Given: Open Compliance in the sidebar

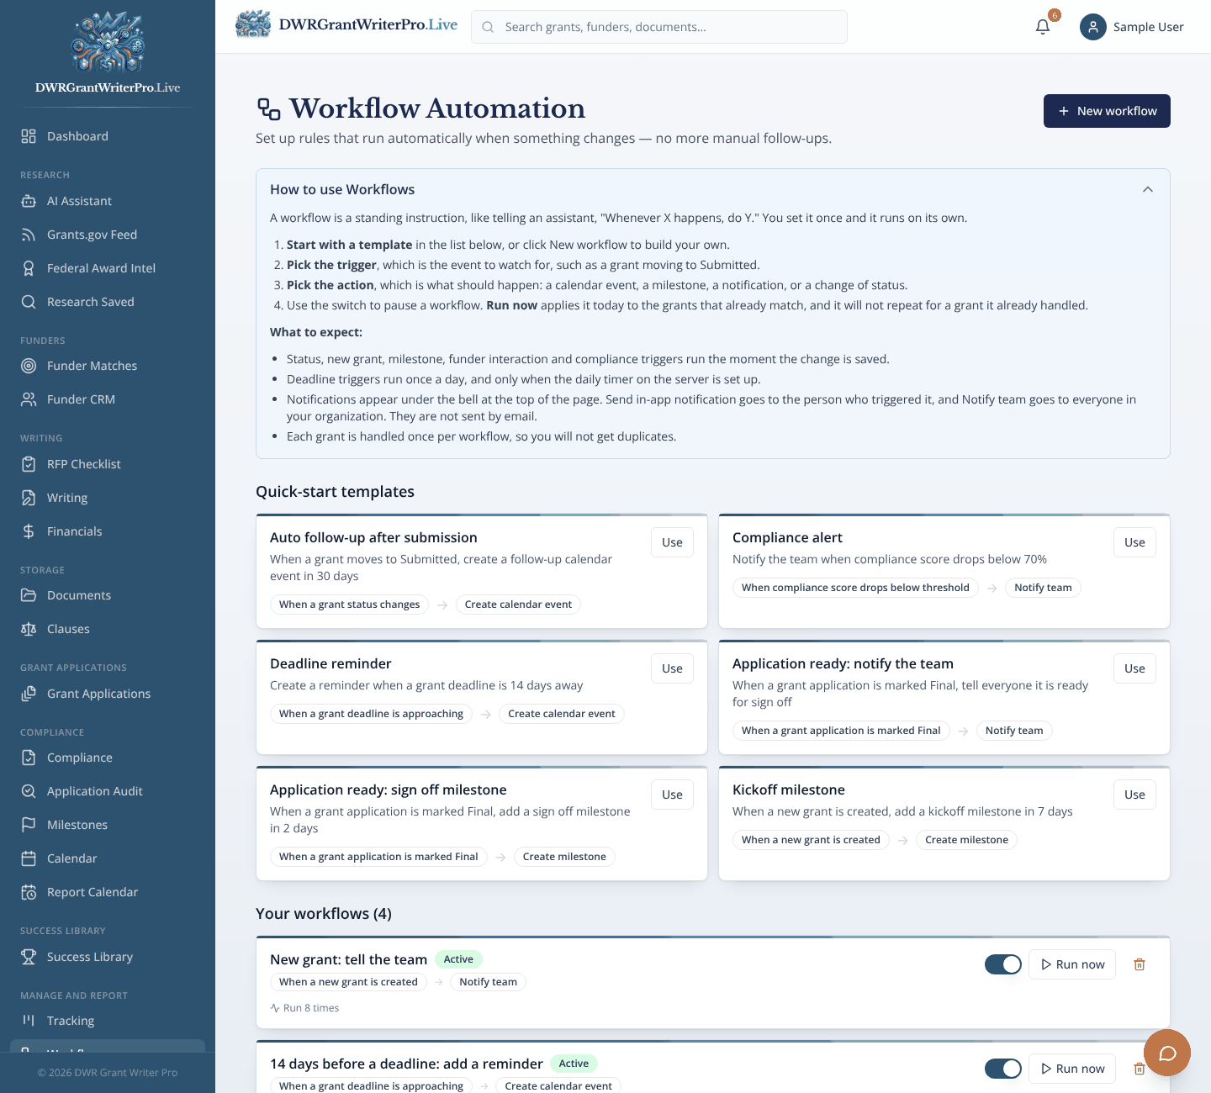Looking at the screenshot, I should tap(108, 758).
